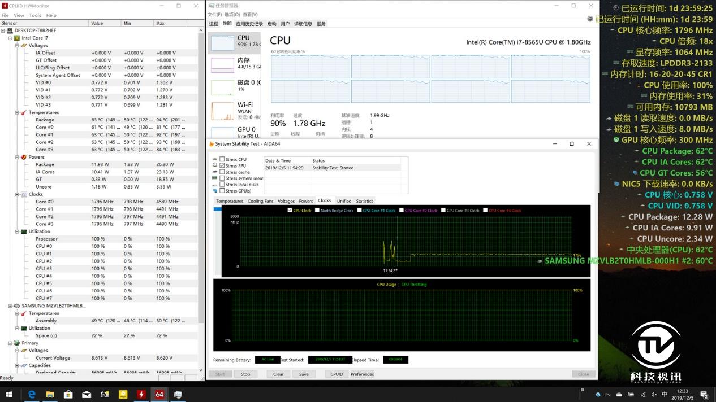Click the icon beside Stress FPU in AIDA64
The image size is (716, 402).
coord(215,166)
